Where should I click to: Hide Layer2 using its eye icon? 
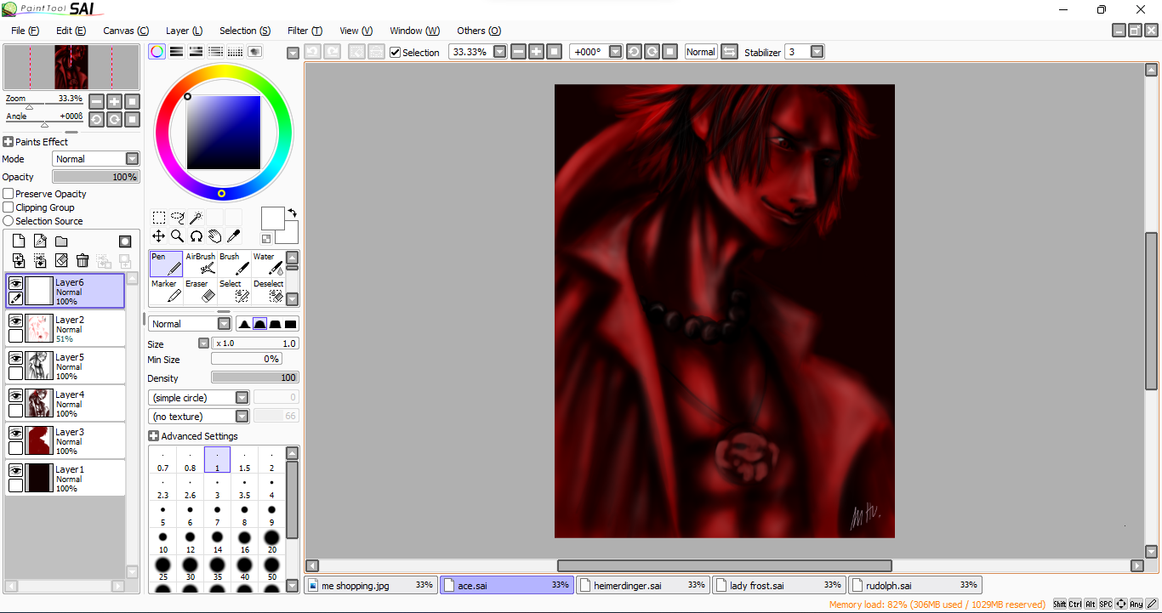15,321
